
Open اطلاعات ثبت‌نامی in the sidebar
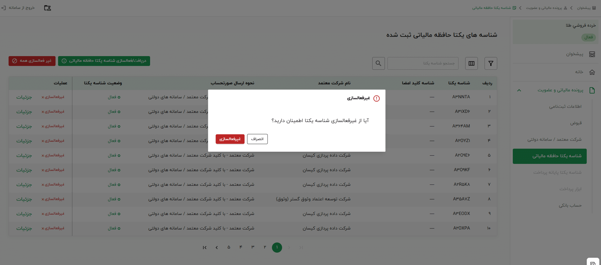(x=565, y=107)
